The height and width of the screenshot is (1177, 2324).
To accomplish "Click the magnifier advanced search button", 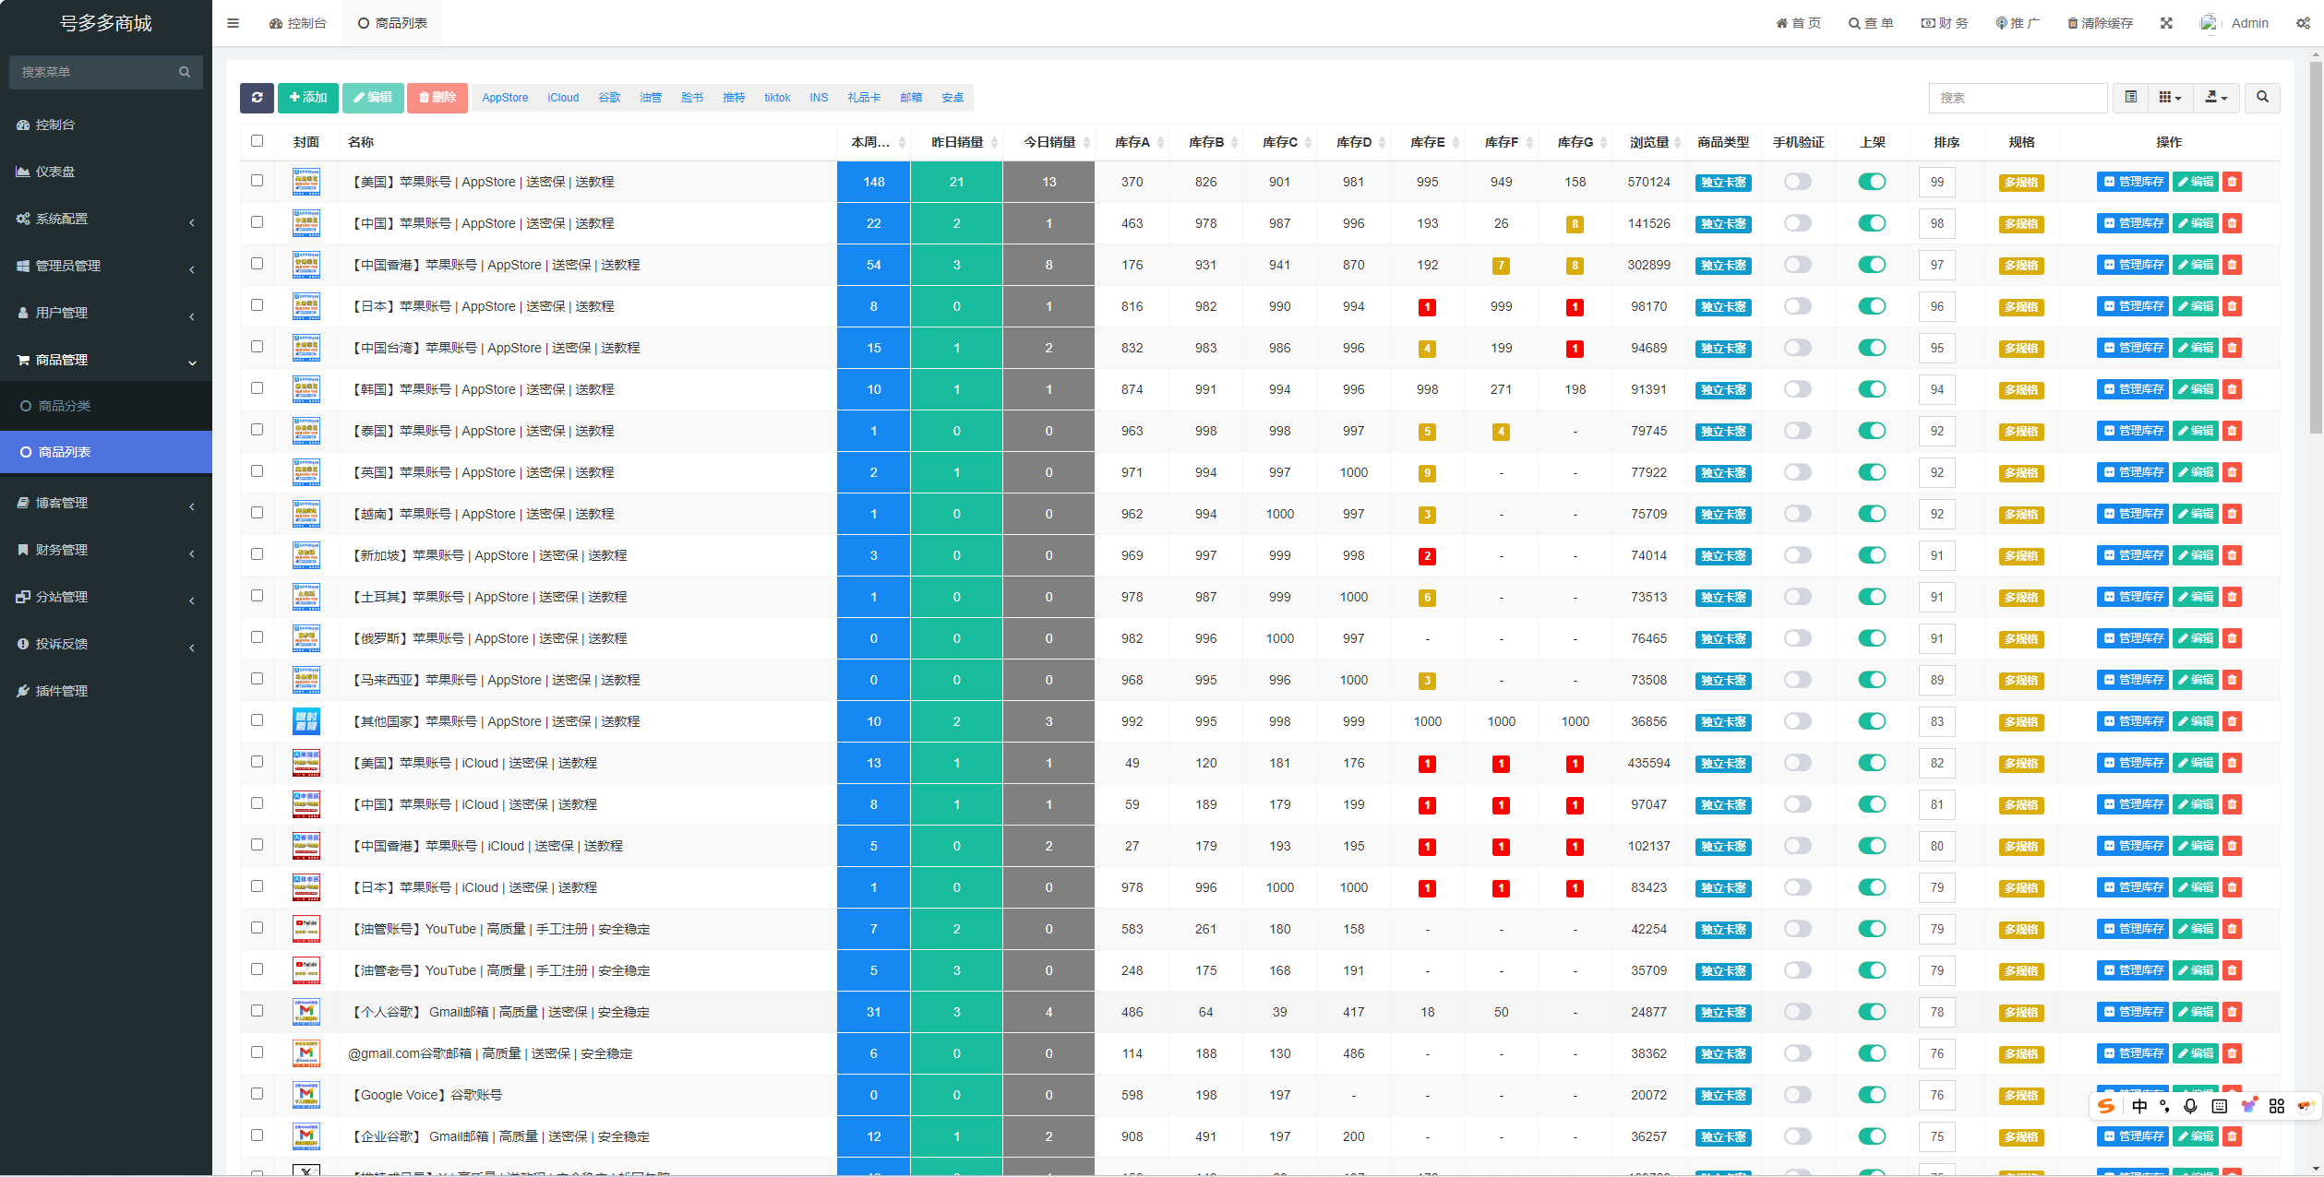I will pos(2262,98).
